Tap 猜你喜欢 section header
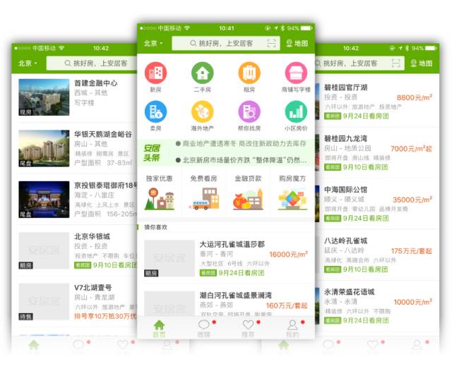This screenshot has width=452, height=383. (x=155, y=227)
